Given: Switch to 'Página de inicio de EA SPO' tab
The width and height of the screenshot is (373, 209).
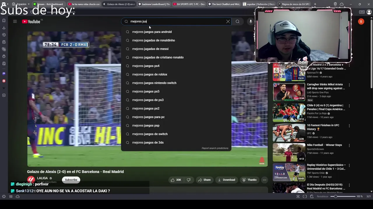Looking at the screenshot, I should click(294, 4).
